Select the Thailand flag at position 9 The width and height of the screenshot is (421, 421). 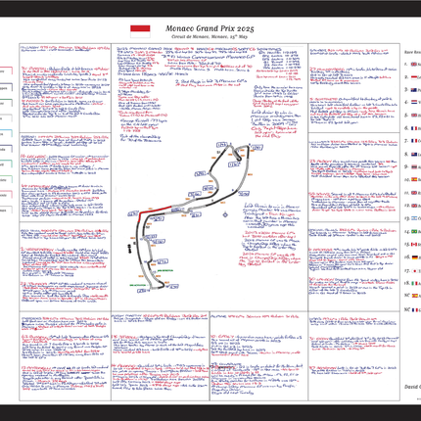tap(414, 166)
